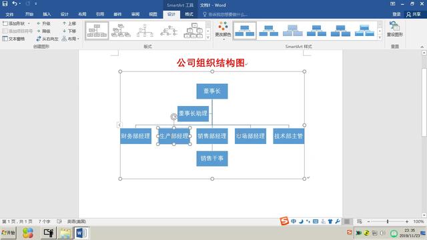This screenshot has width=427, height=240.
Task: Adjust the zoom slider handle
Action: pyautogui.click(x=388, y=222)
